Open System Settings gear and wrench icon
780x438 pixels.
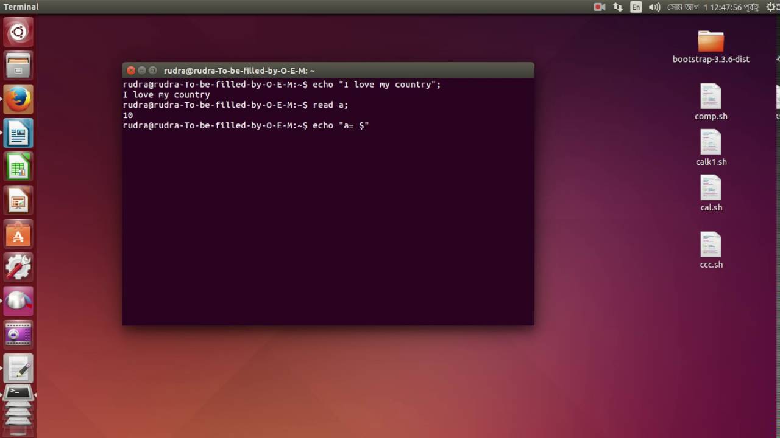(x=18, y=267)
